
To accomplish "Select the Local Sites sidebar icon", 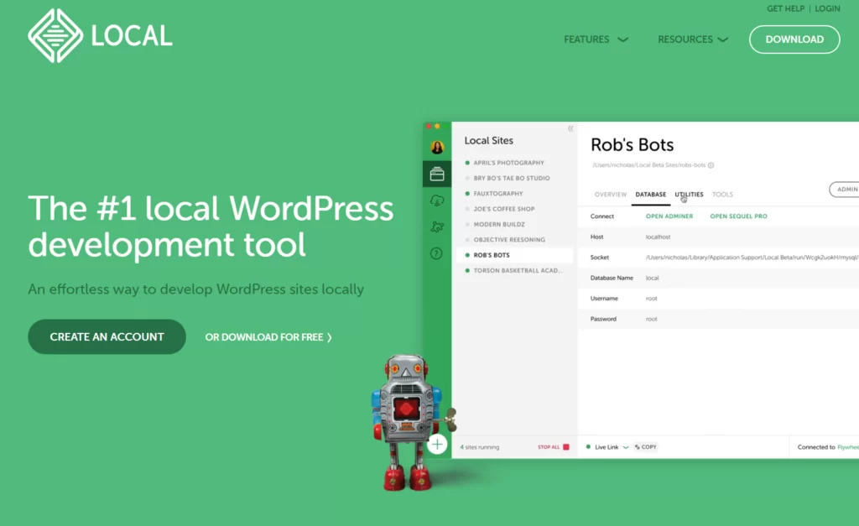I will tap(437, 174).
